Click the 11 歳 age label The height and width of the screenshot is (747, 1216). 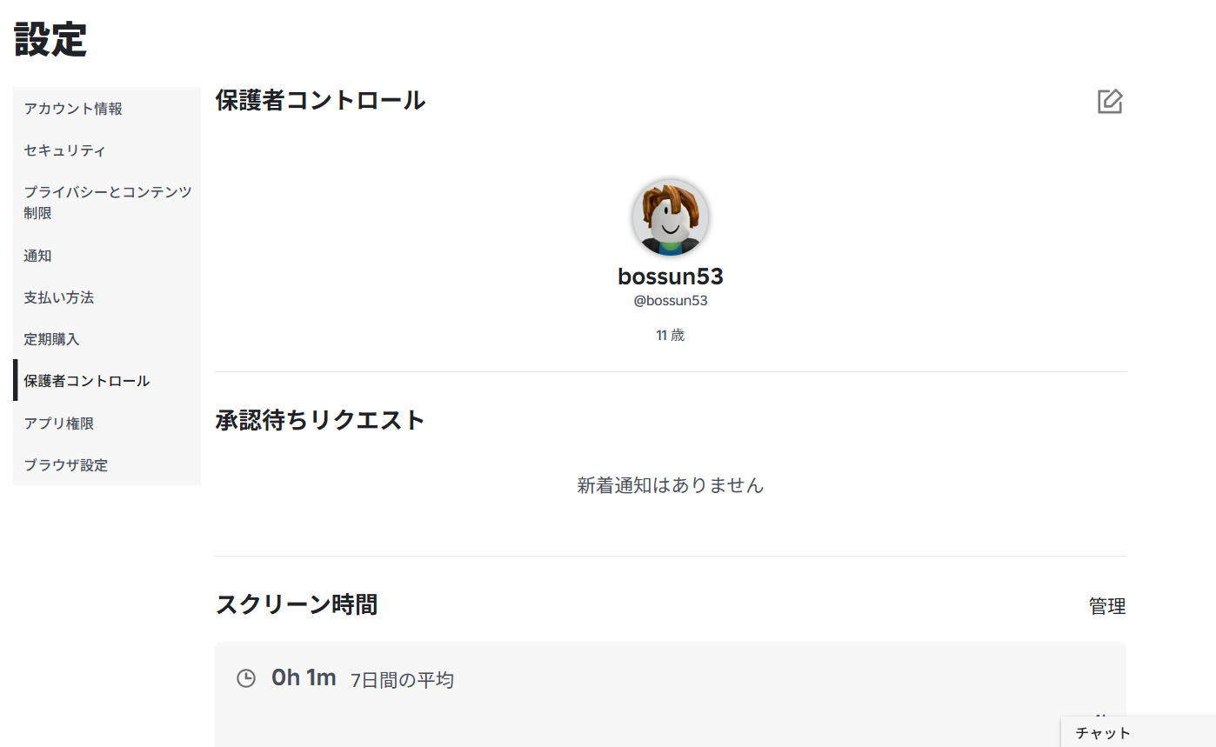(x=670, y=336)
